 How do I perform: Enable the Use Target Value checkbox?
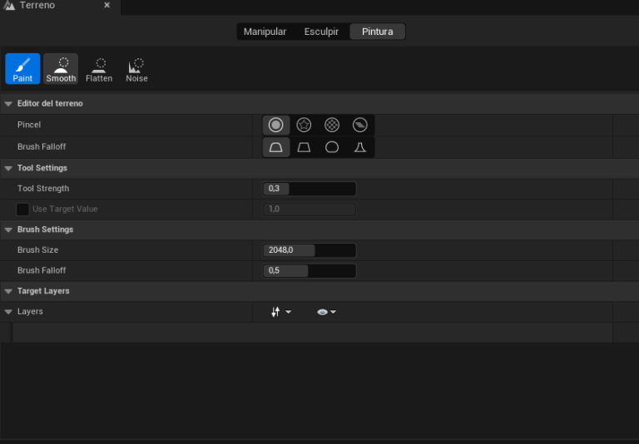(x=22, y=210)
